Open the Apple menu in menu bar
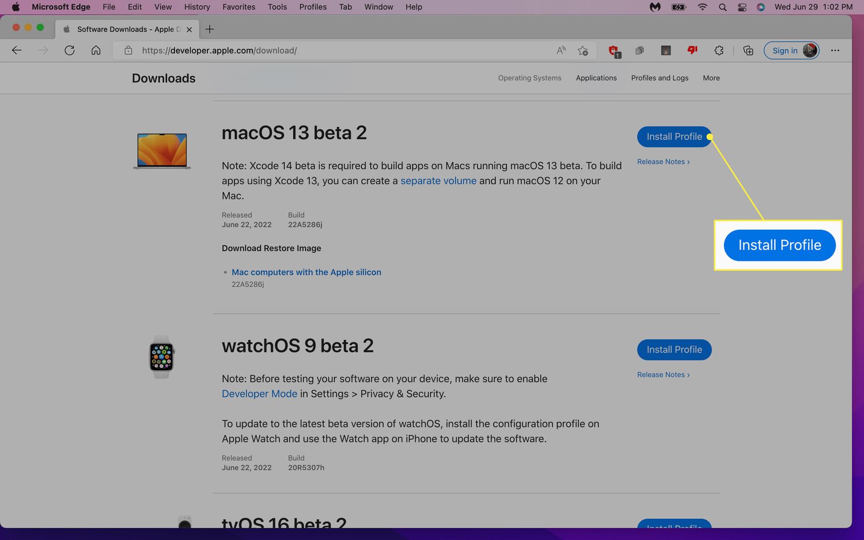The height and width of the screenshot is (540, 864). 16,7
